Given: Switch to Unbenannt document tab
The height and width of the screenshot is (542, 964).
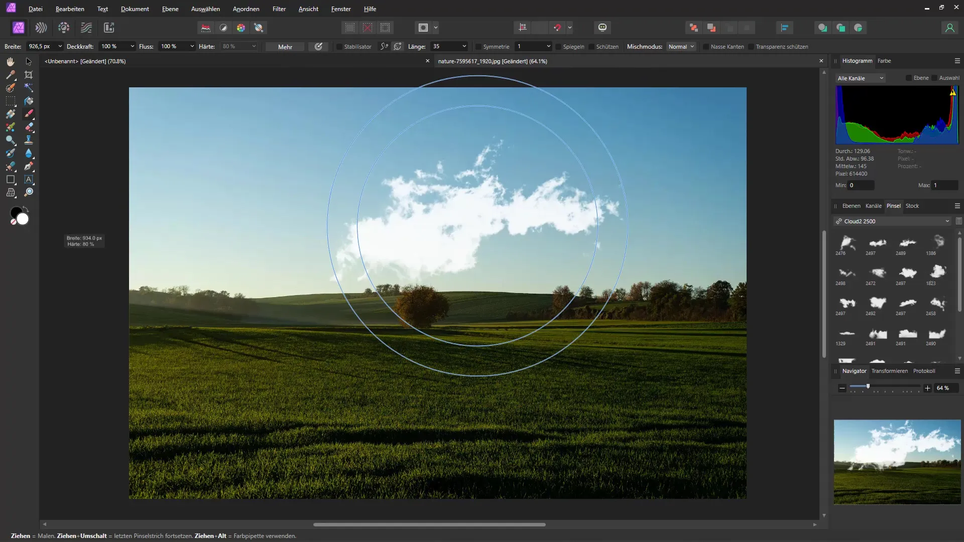Looking at the screenshot, I should [85, 61].
